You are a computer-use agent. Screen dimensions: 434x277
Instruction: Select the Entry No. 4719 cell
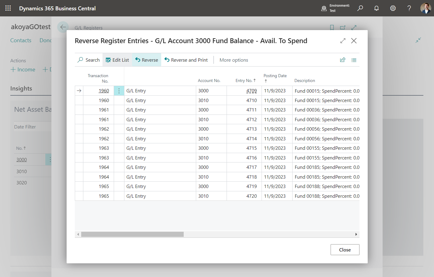244,186
